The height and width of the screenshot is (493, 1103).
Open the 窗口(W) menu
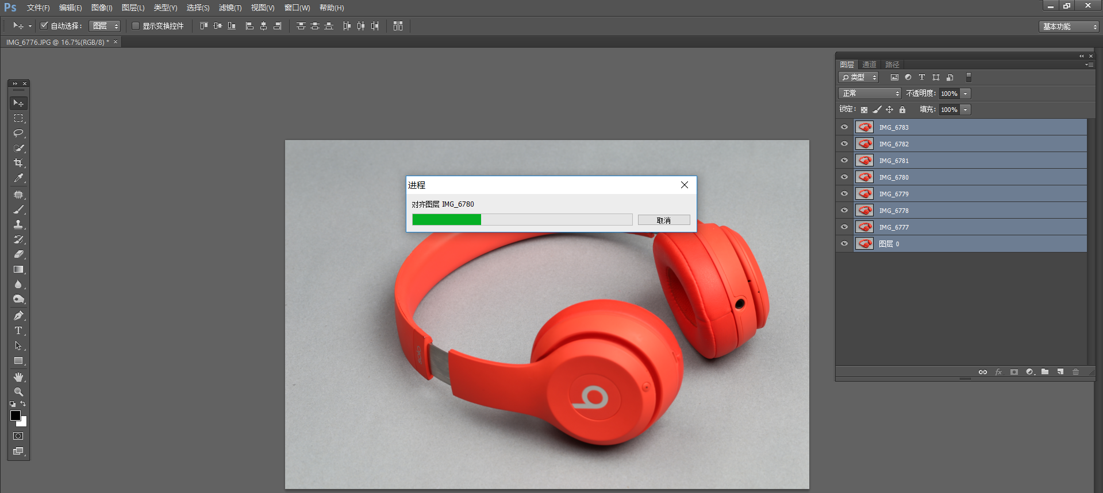[x=297, y=7]
